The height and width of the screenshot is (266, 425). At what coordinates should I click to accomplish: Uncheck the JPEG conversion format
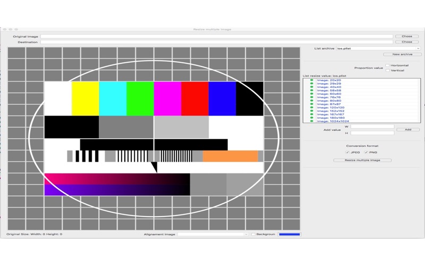[x=347, y=152]
